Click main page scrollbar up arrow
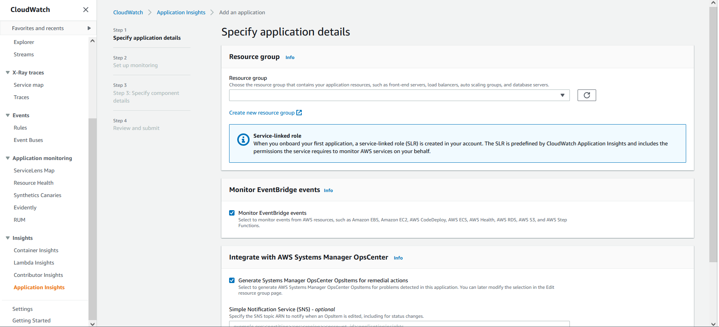719x327 pixels. point(713,3)
